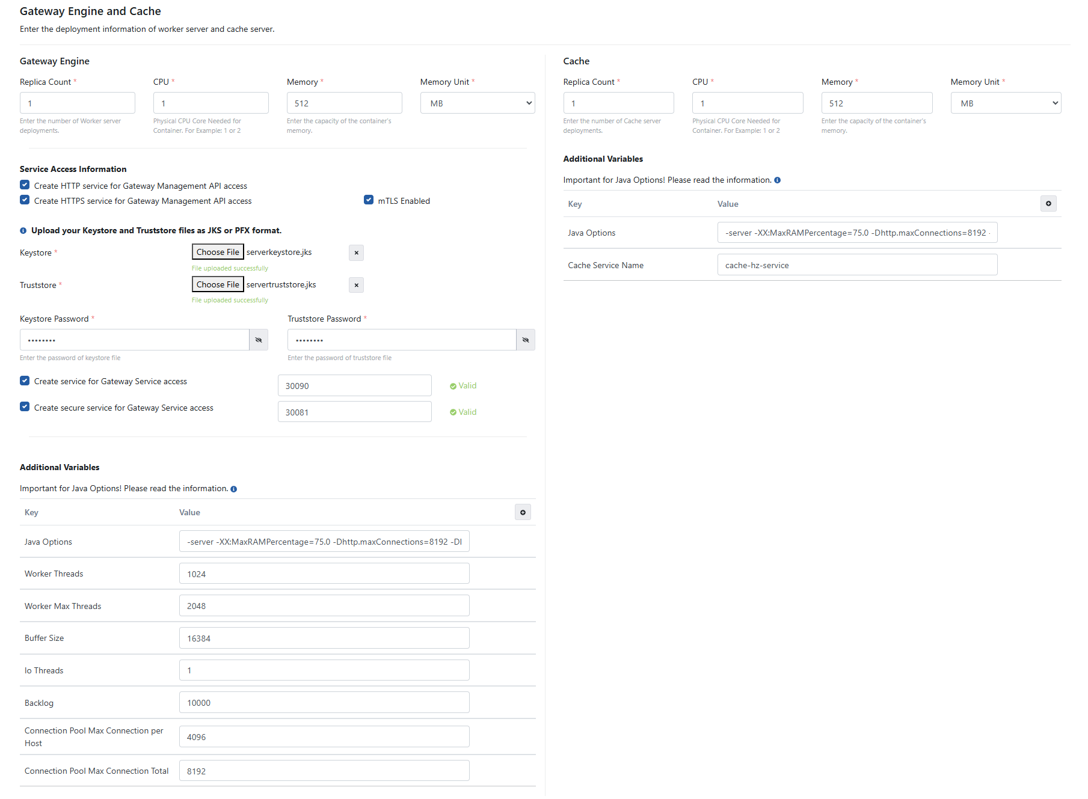Toggle Create secure service for Gateway access
Screen dimensions: 1088x799
(x=25, y=407)
